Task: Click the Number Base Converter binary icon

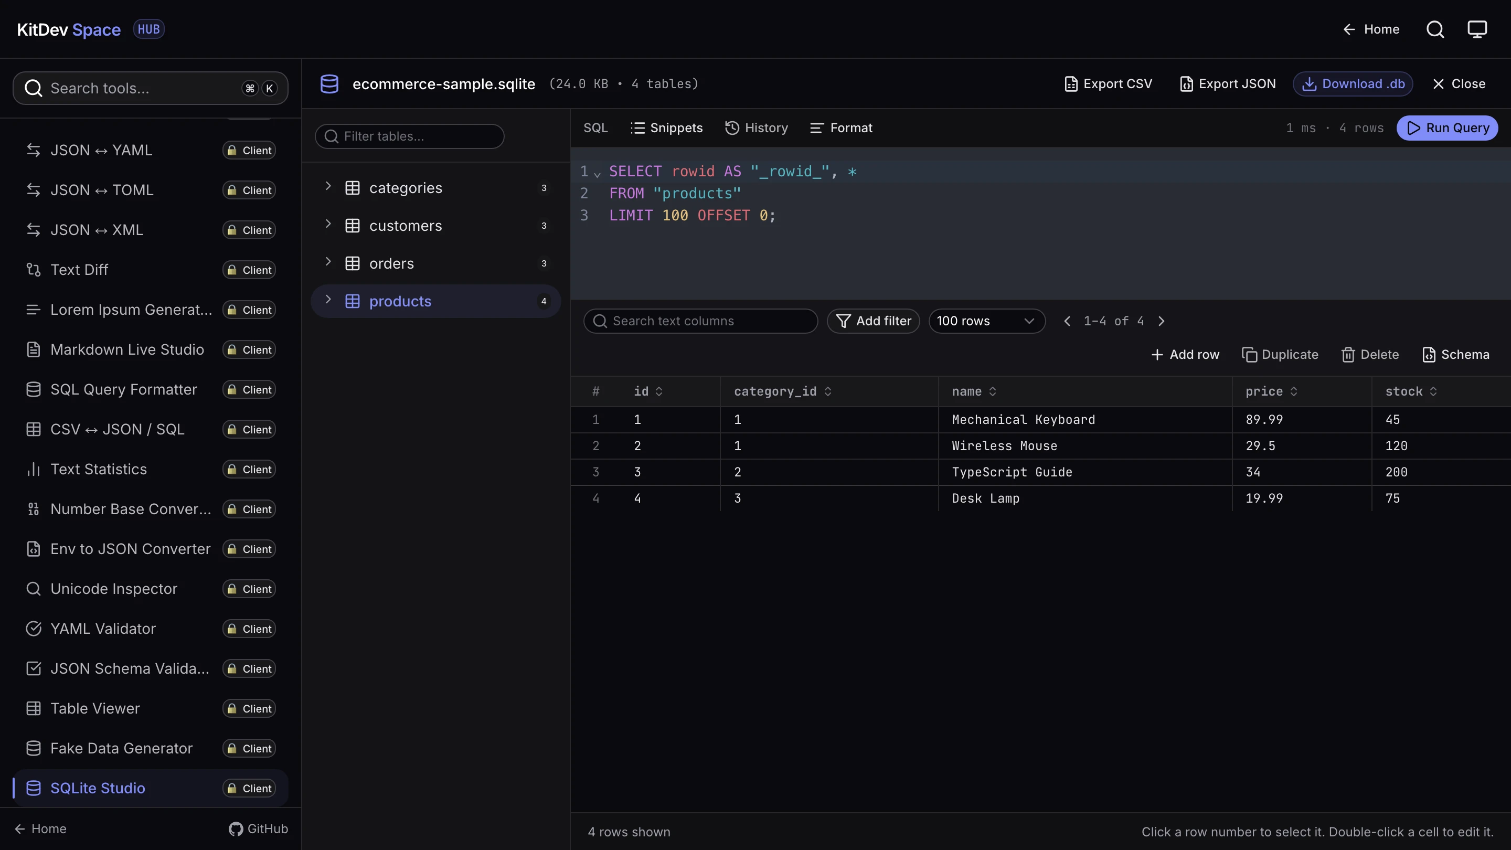Action: [x=34, y=509]
